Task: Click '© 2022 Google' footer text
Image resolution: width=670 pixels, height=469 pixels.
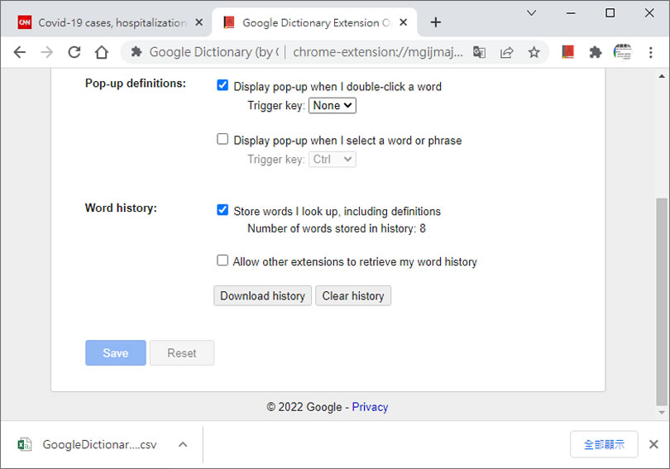Action: tap(304, 407)
